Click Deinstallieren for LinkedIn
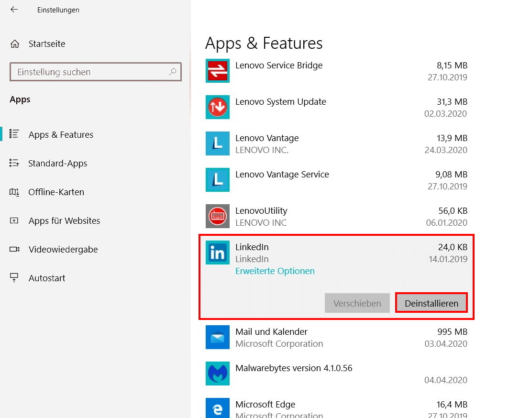The width and height of the screenshot is (509, 418). tap(432, 303)
